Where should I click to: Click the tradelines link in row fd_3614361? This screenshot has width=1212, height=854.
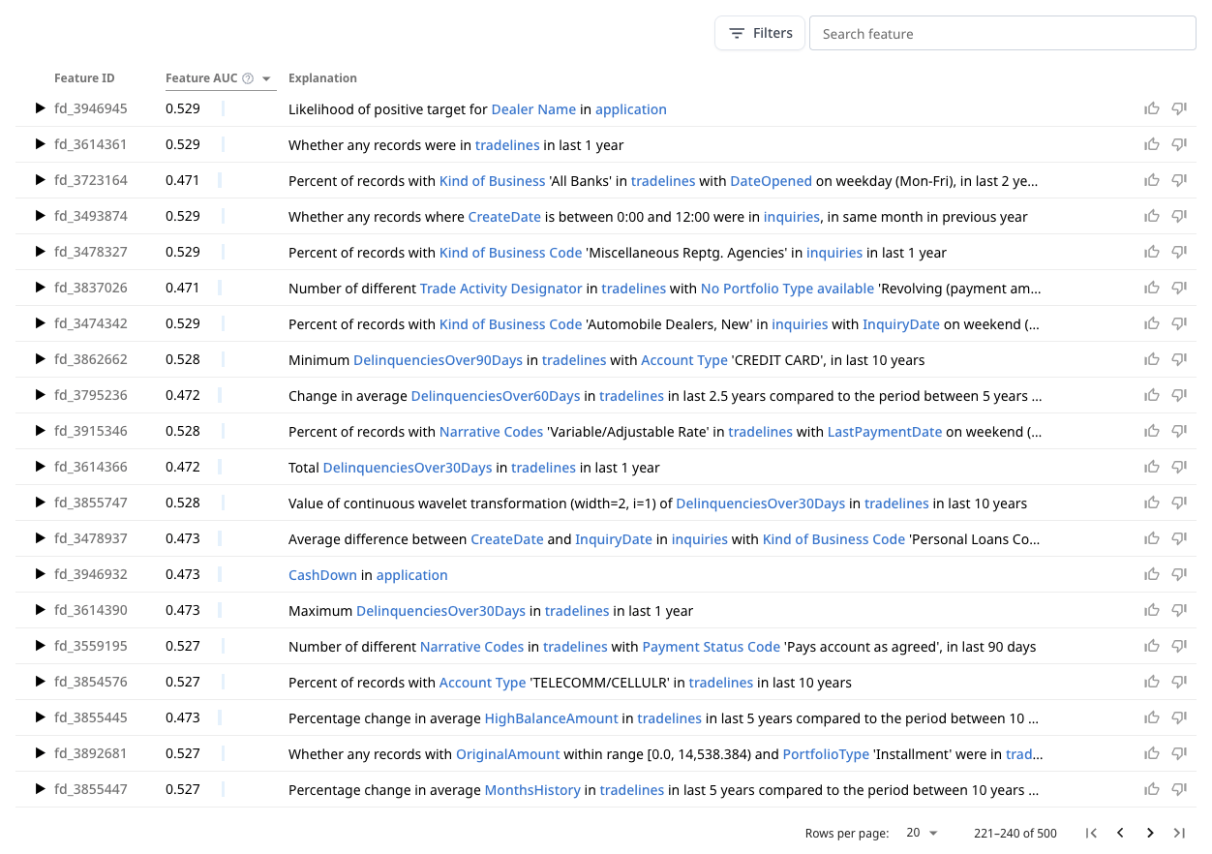507,144
